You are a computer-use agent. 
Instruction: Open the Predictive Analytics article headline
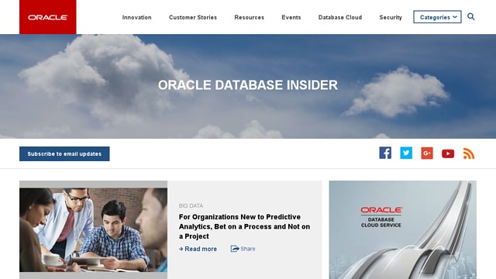(x=245, y=226)
